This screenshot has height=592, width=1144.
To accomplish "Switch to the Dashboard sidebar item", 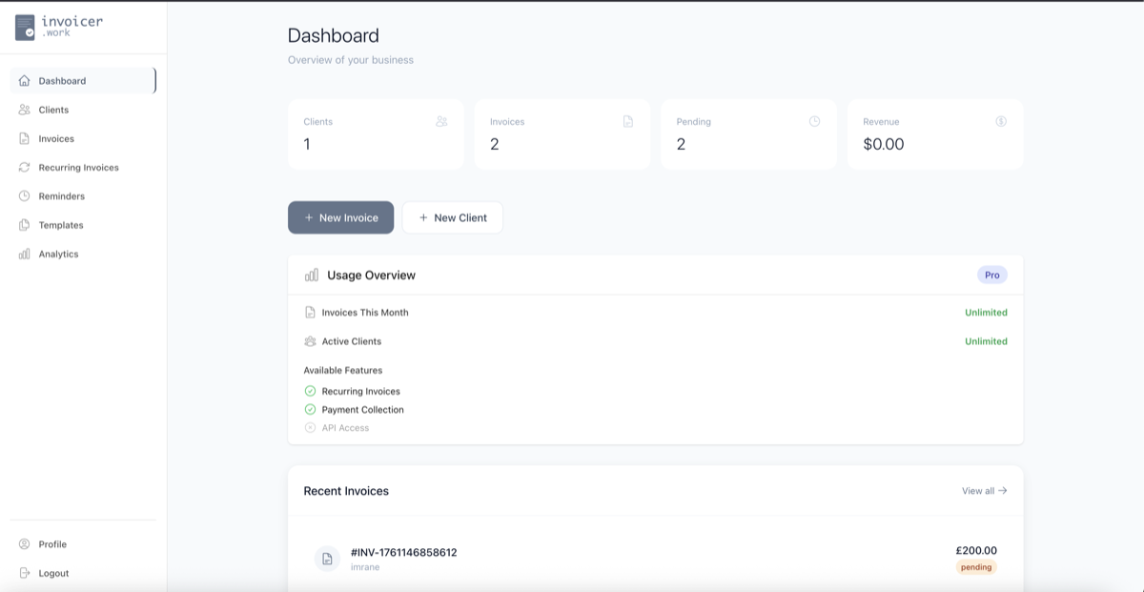I will pyautogui.click(x=62, y=81).
